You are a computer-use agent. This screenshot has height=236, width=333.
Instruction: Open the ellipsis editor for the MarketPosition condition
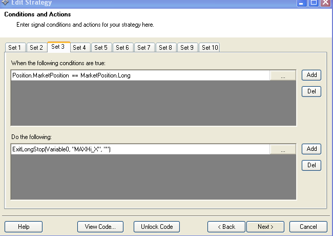[x=283, y=75]
